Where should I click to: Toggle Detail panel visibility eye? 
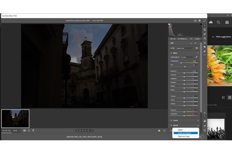click(x=198, y=126)
